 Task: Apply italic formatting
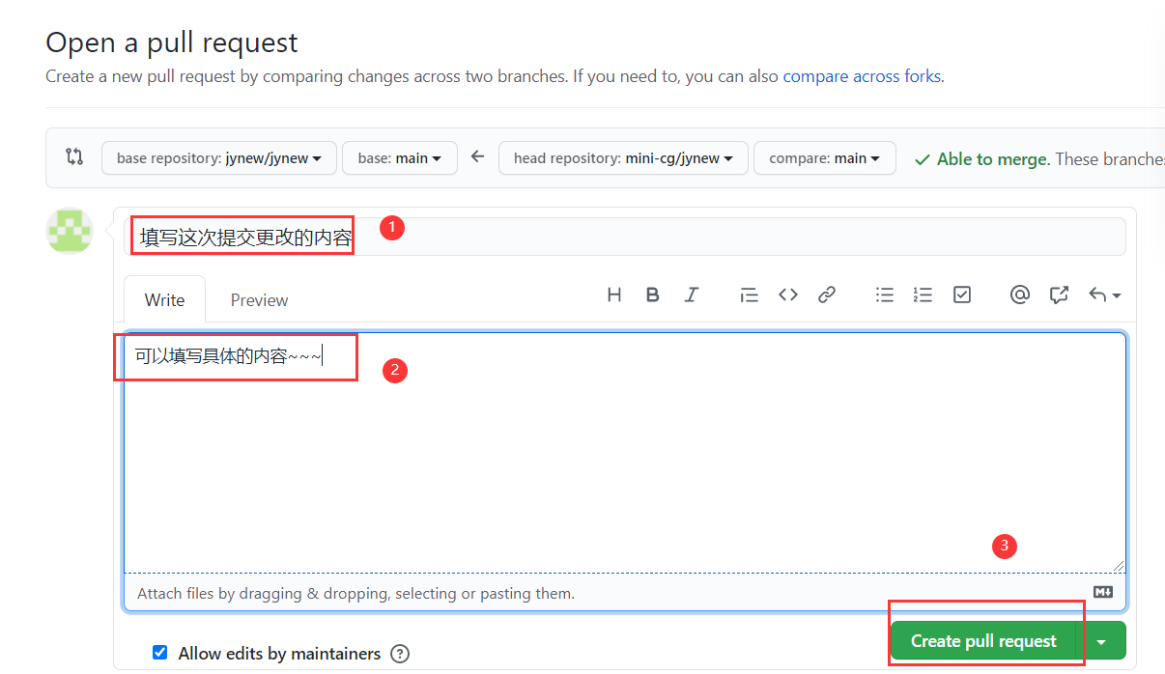[x=692, y=295]
